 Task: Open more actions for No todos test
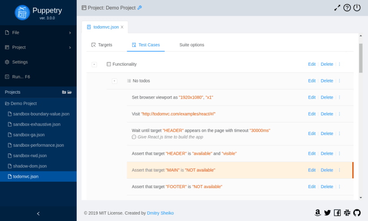[x=339, y=81]
